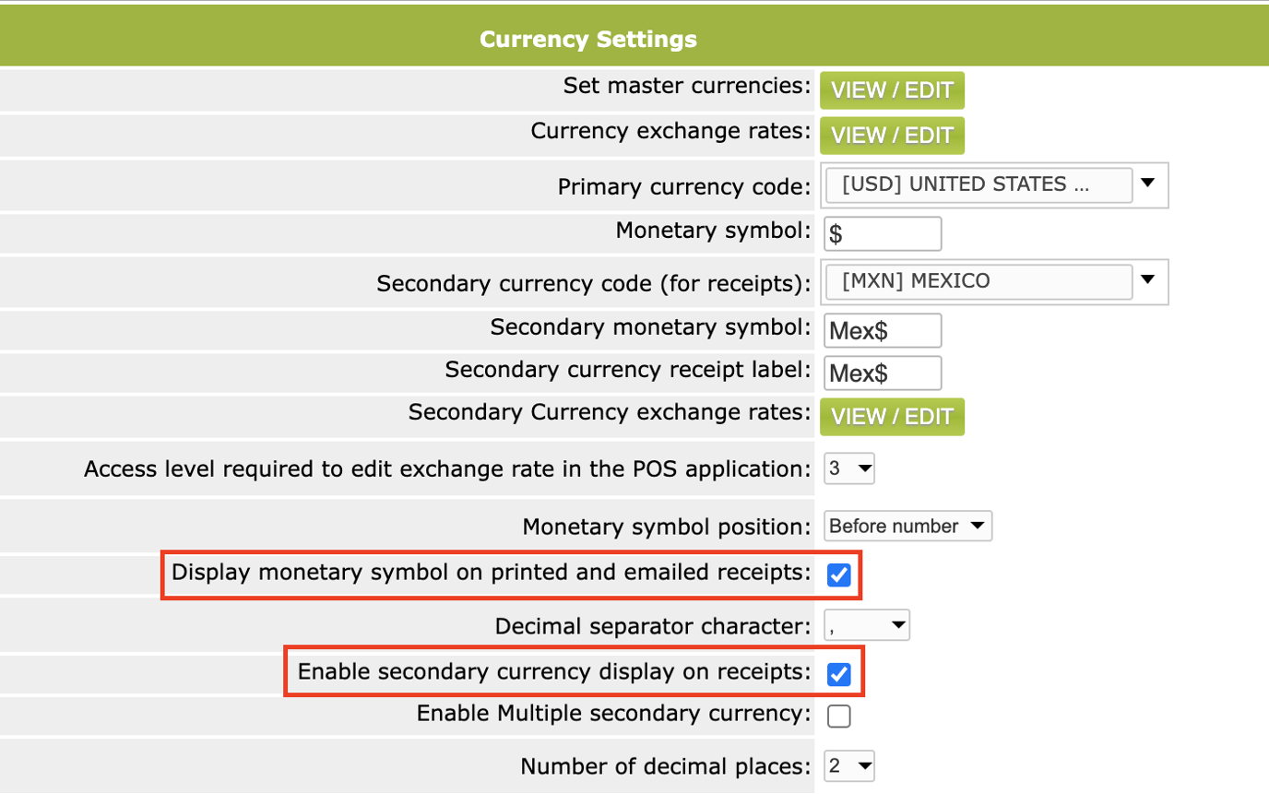Image resolution: width=1269 pixels, height=794 pixels.
Task: Enable Multiple secondary currency
Action: (837, 716)
